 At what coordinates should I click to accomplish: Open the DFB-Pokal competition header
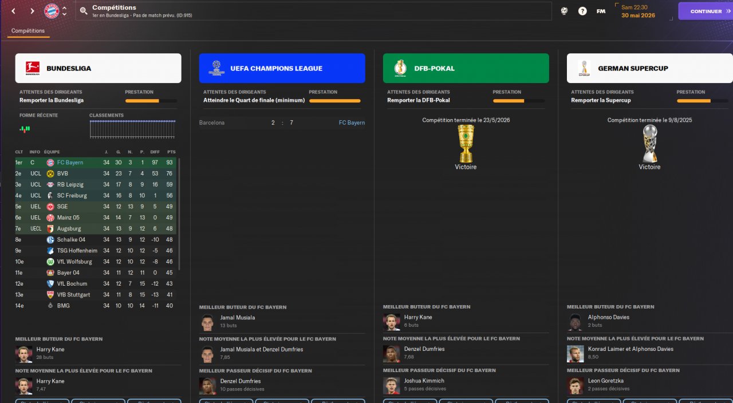(x=466, y=68)
